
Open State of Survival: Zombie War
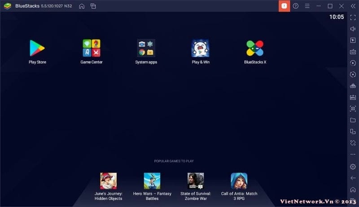[196, 181]
